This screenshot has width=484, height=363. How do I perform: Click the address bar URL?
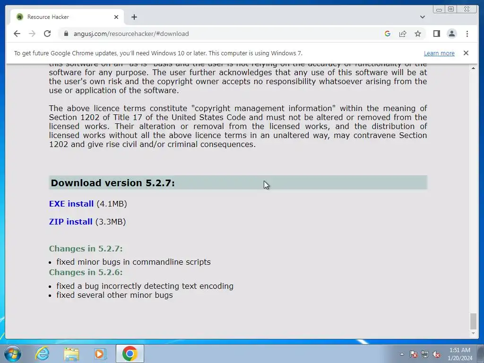point(131,34)
